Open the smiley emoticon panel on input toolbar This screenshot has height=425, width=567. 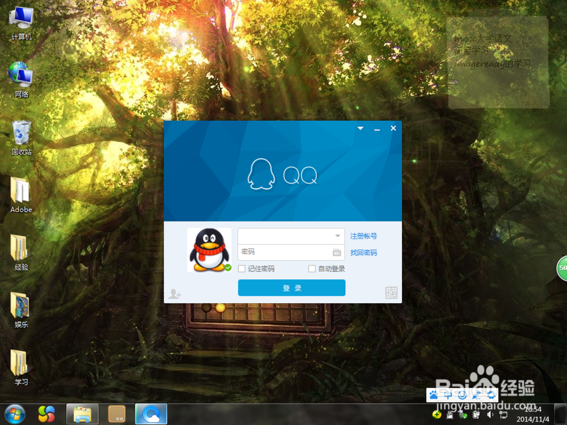coord(462,394)
